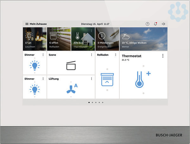Tap the Rollladen blind control icon
The image size is (190, 144).
coord(107,79)
